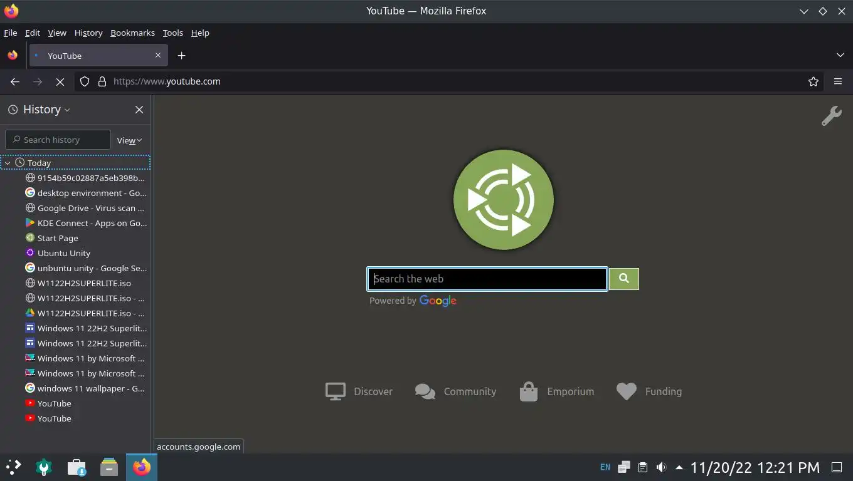Focus the Search history field
Image resolution: width=853 pixels, height=481 pixels.
coord(58,140)
